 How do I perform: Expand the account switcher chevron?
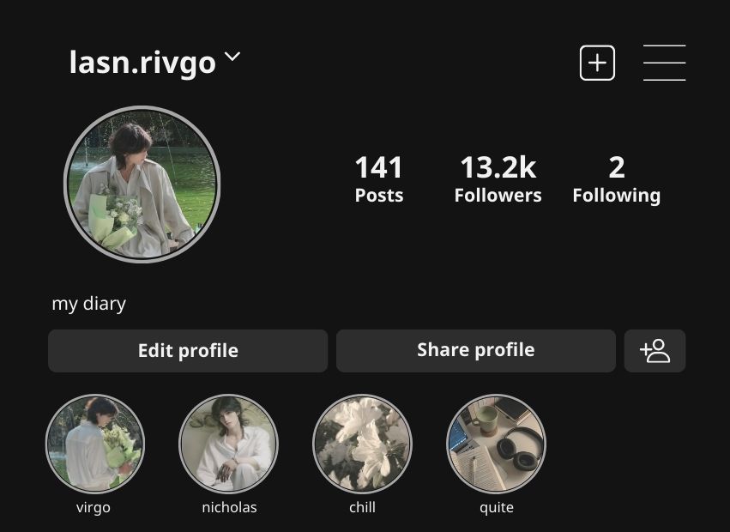(232, 57)
